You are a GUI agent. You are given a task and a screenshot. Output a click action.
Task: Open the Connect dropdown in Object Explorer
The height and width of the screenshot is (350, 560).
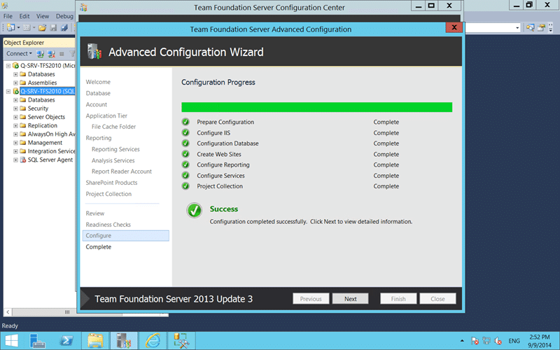[x=19, y=54]
